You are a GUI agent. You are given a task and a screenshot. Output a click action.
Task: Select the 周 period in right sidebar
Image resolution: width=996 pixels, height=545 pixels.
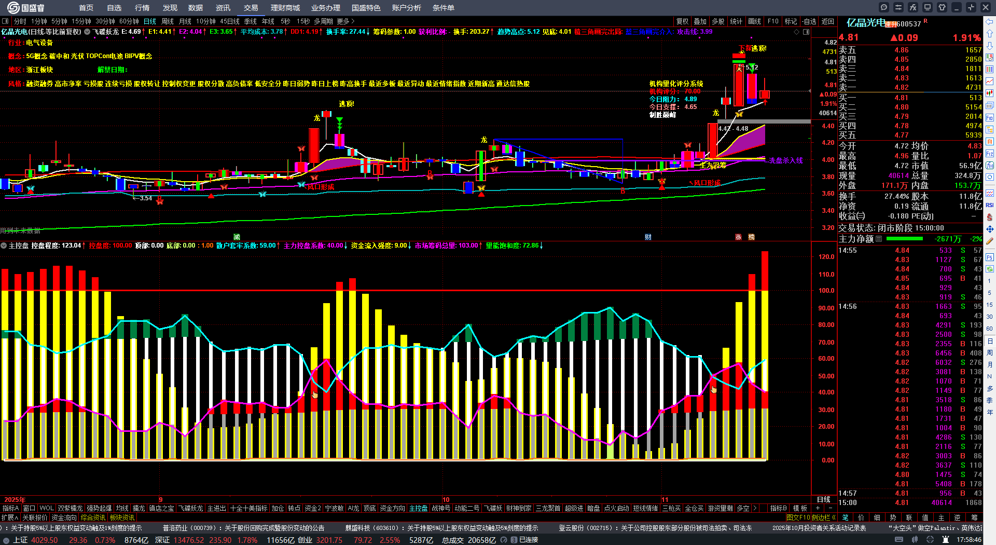coord(990,352)
